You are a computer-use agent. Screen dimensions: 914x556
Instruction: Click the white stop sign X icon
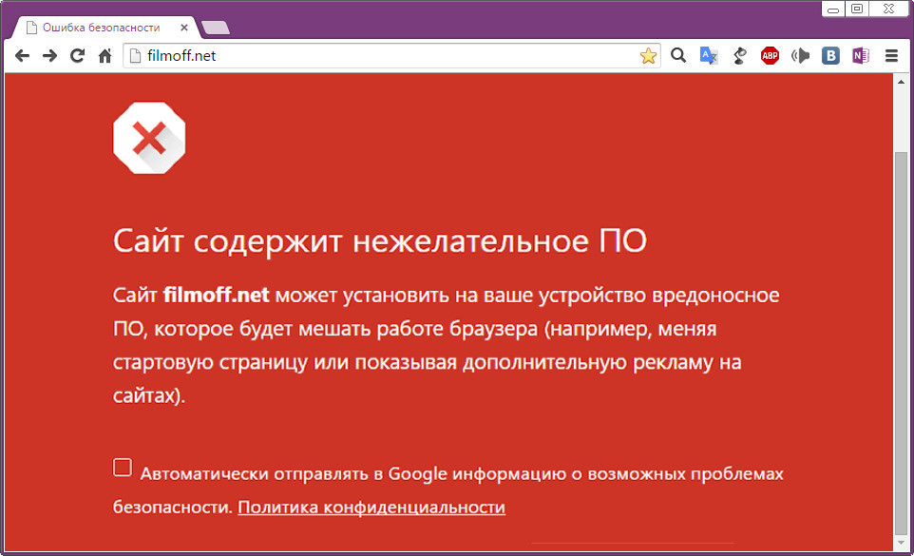pyautogui.click(x=149, y=138)
